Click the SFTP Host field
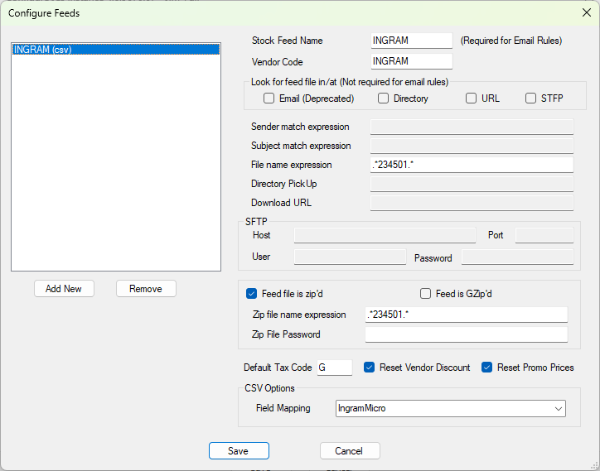Screen dimensions: 600x471 click(x=385, y=235)
